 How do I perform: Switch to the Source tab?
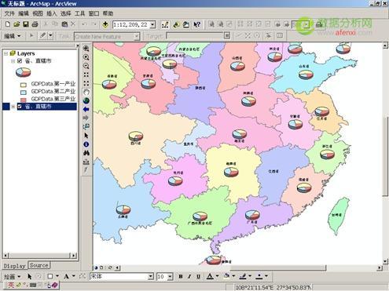pos(39,265)
